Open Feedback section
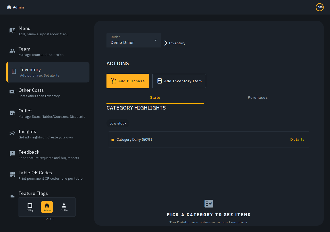Viewport: 330px width, 232px height. click(x=48, y=155)
